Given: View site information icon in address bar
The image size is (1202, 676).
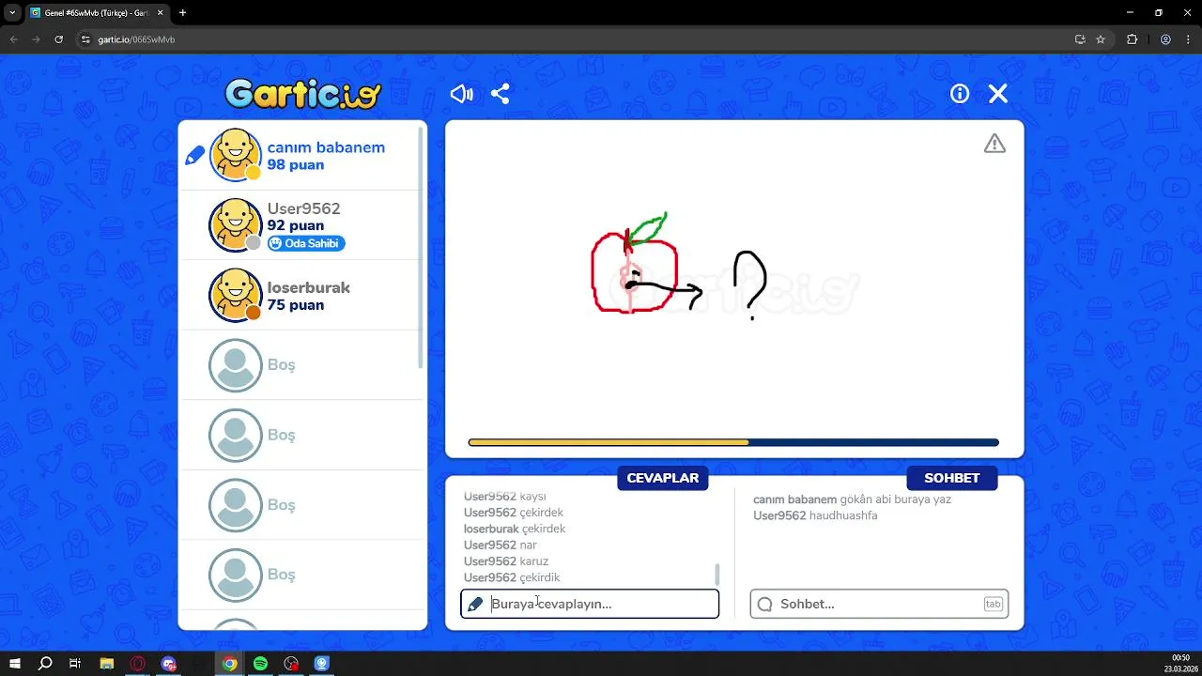Looking at the screenshot, I should coord(85,39).
